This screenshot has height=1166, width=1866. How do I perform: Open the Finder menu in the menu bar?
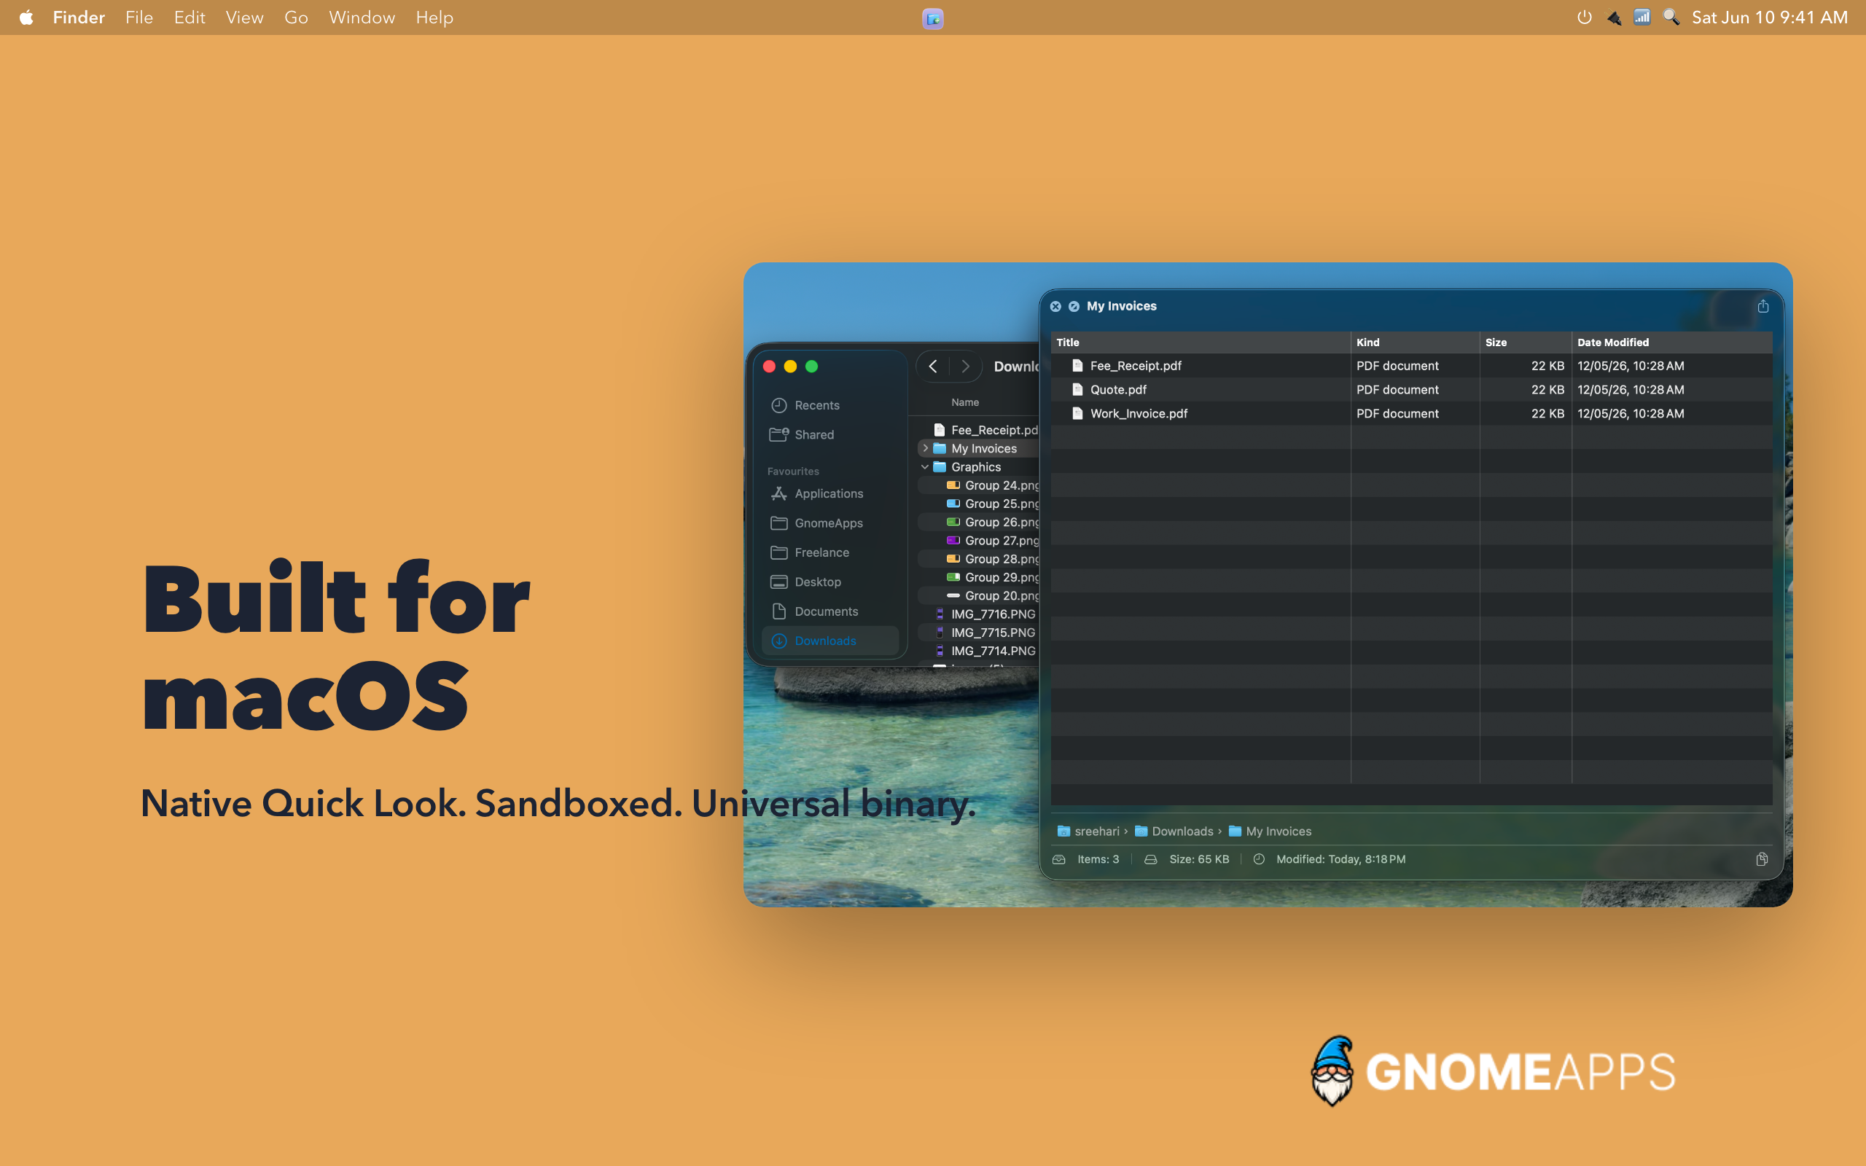tap(79, 17)
